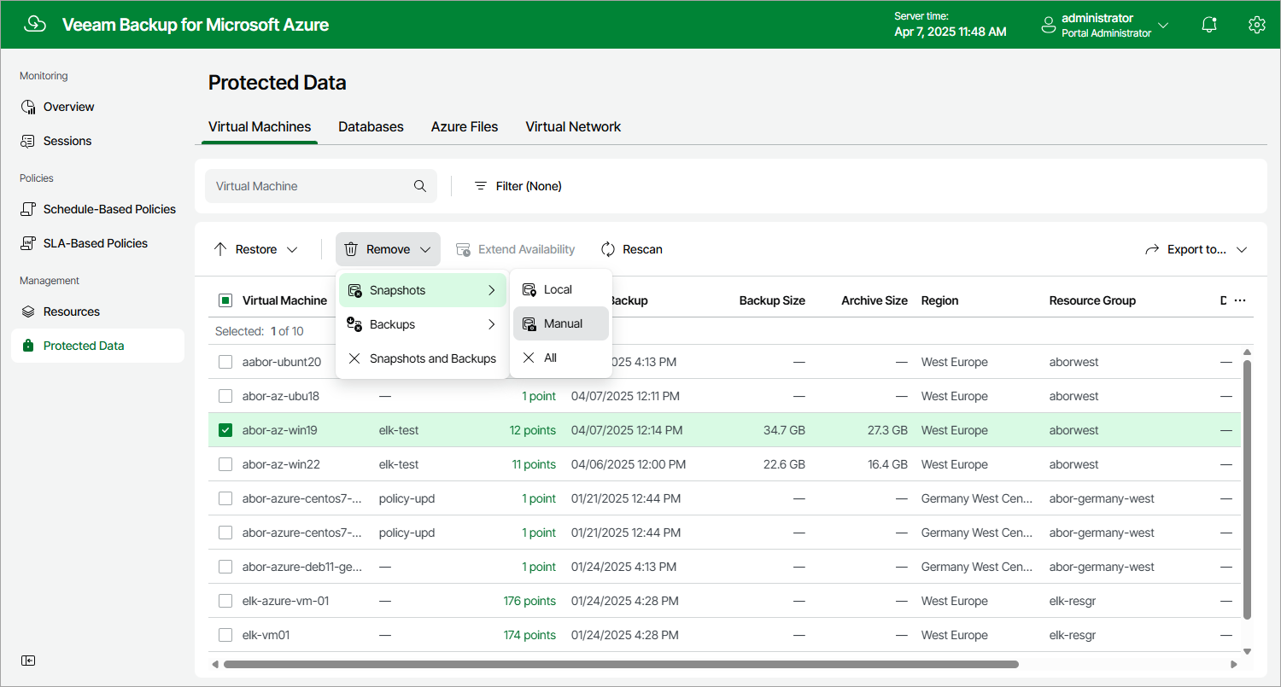Switch to the Azure Files tab

point(465,126)
